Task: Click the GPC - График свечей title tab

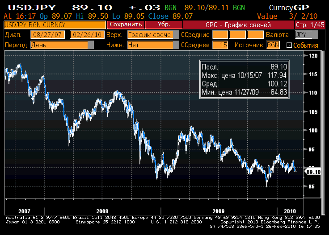Action: (238, 25)
